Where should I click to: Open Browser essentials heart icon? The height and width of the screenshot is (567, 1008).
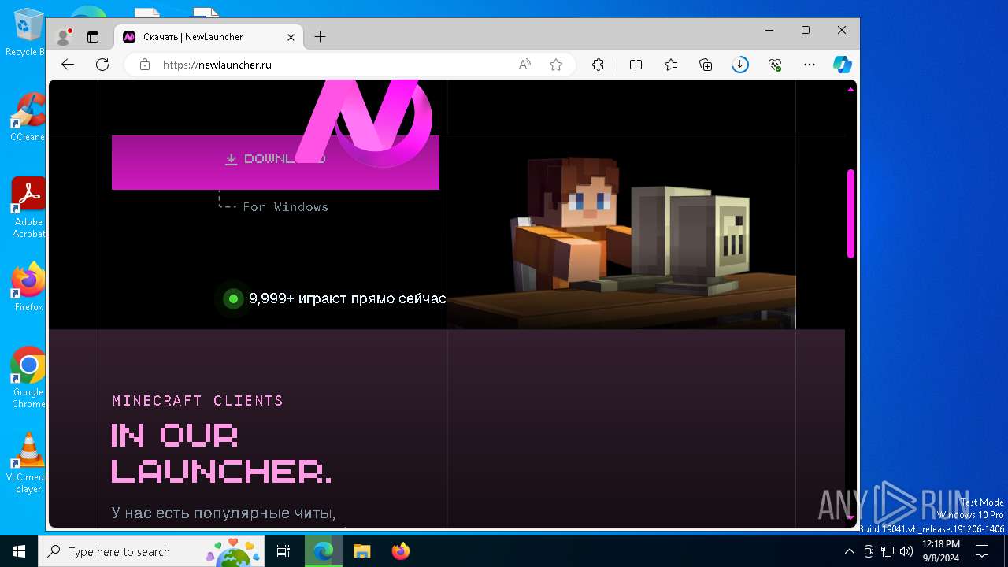775,65
